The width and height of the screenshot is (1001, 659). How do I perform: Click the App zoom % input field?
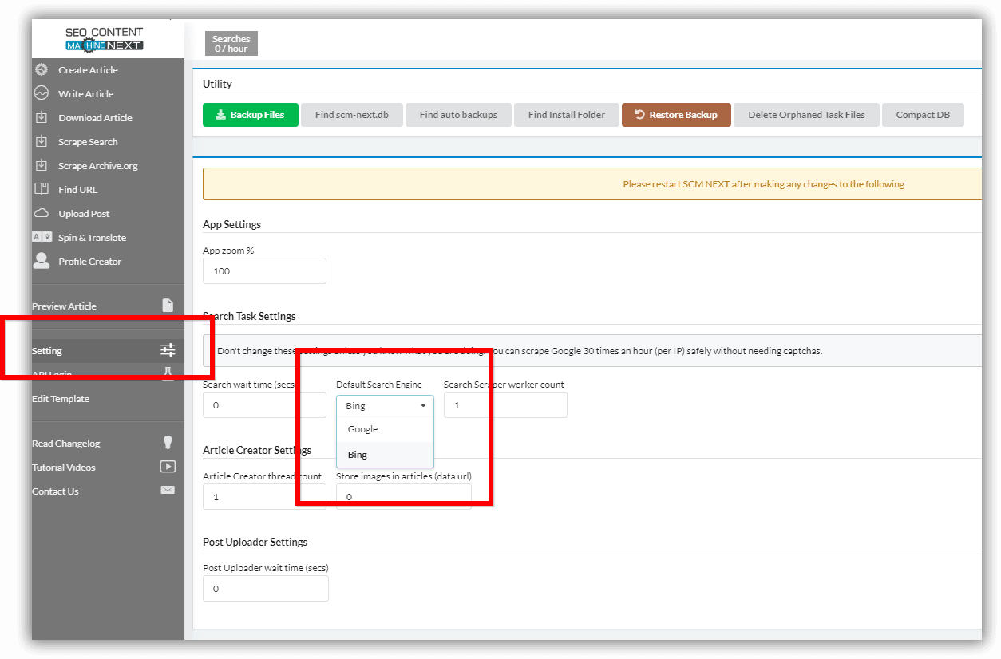[x=264, y=271]
